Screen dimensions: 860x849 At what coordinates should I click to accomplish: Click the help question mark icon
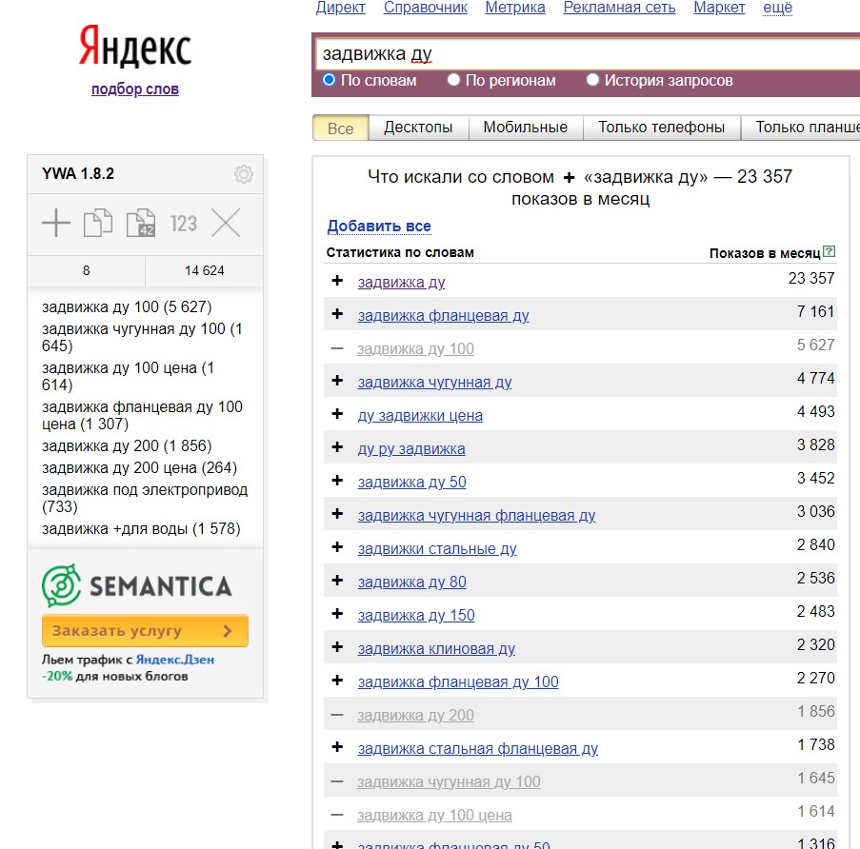point(830,251)
